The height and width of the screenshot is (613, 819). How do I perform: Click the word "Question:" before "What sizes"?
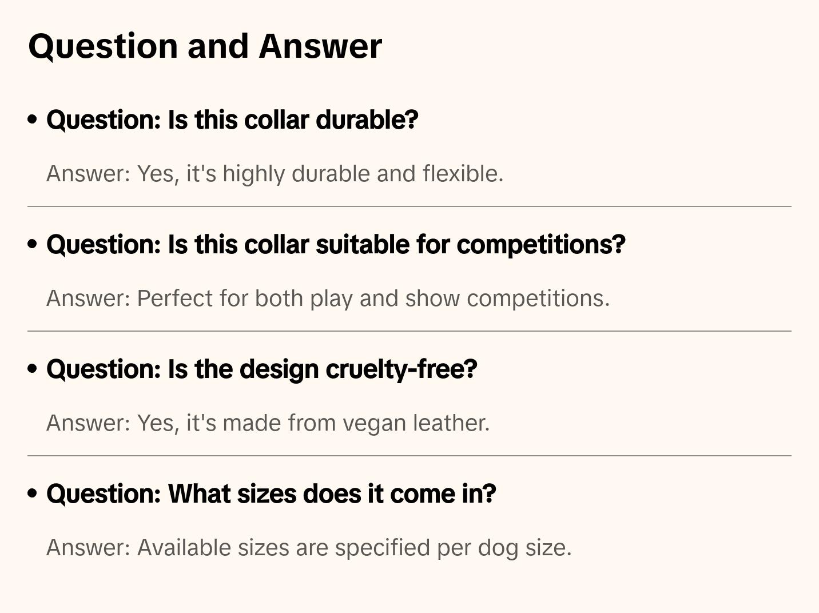pos(104,494)
